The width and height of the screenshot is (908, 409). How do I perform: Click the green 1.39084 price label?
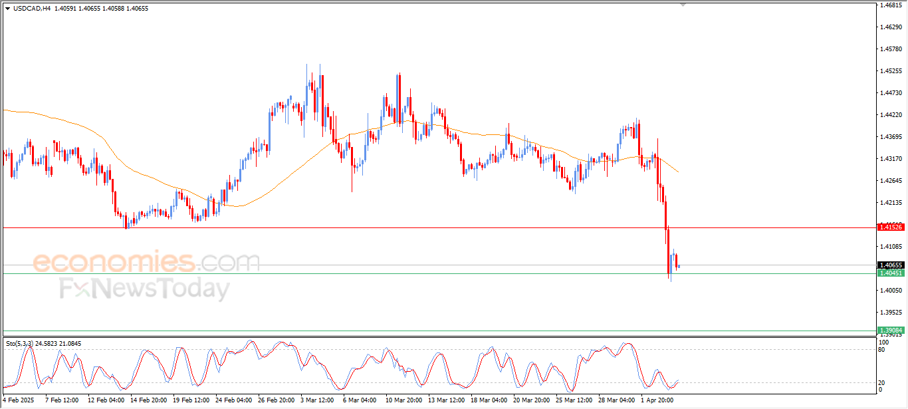click(891, 331)
